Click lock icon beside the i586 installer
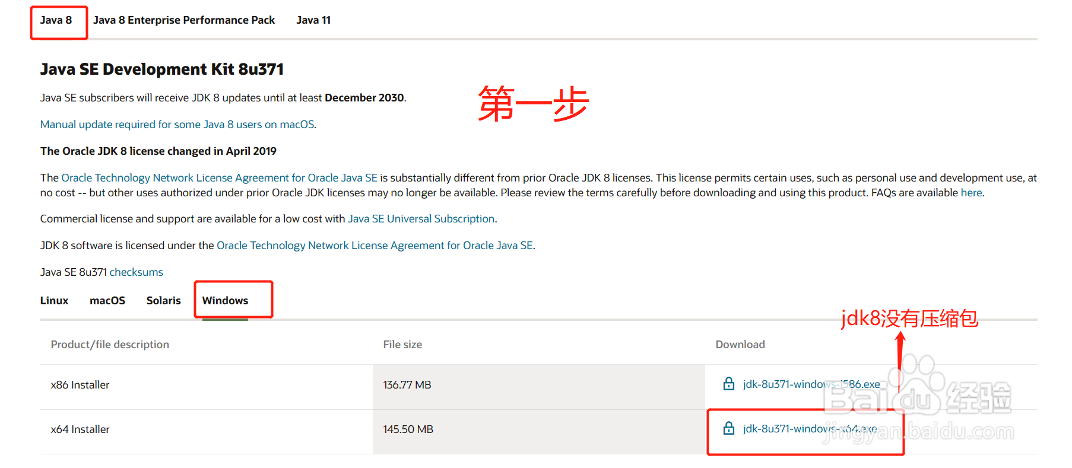1072x468 pixels. pos(729,384)
